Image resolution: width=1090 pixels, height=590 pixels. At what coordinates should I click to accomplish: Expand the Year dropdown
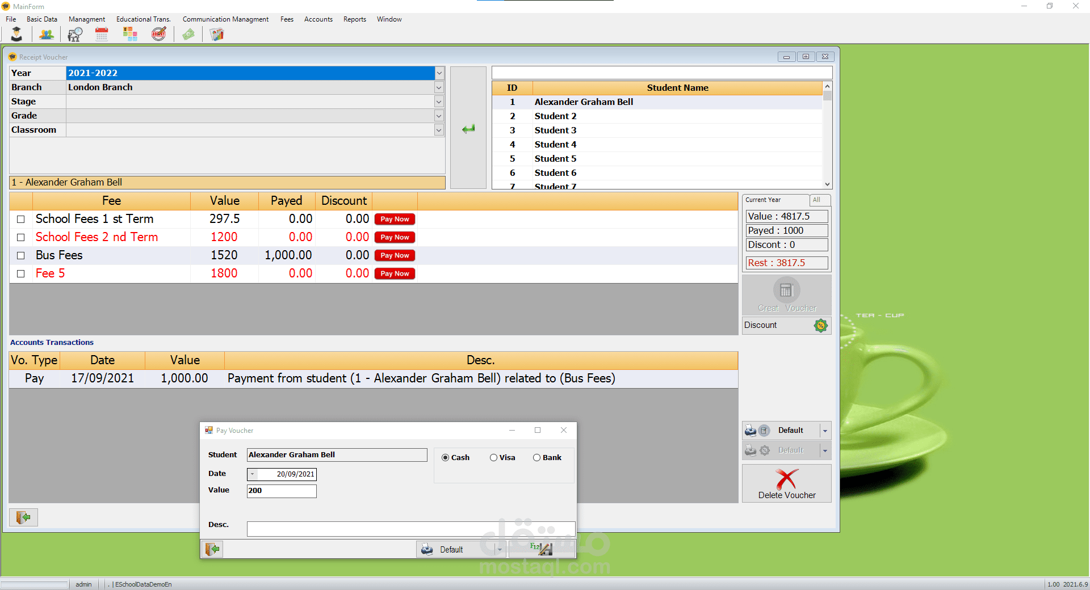[439, 73]
